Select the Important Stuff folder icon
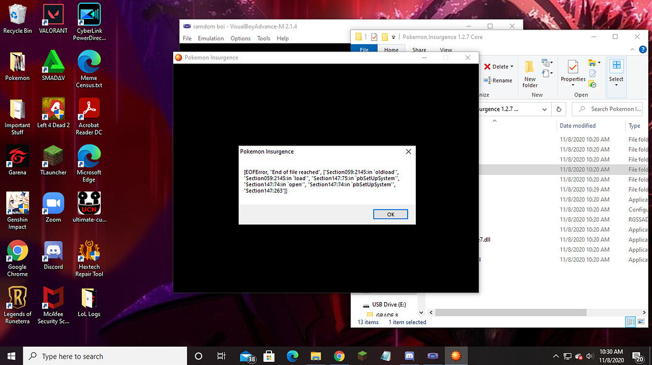Screen dimensions: 652x365 [17, 116]
